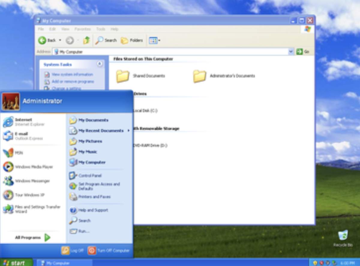This screenshot has height=266, width=360.
Task: Select DVD-RAM Drive (D:) label
Action: tap(150, 145)
